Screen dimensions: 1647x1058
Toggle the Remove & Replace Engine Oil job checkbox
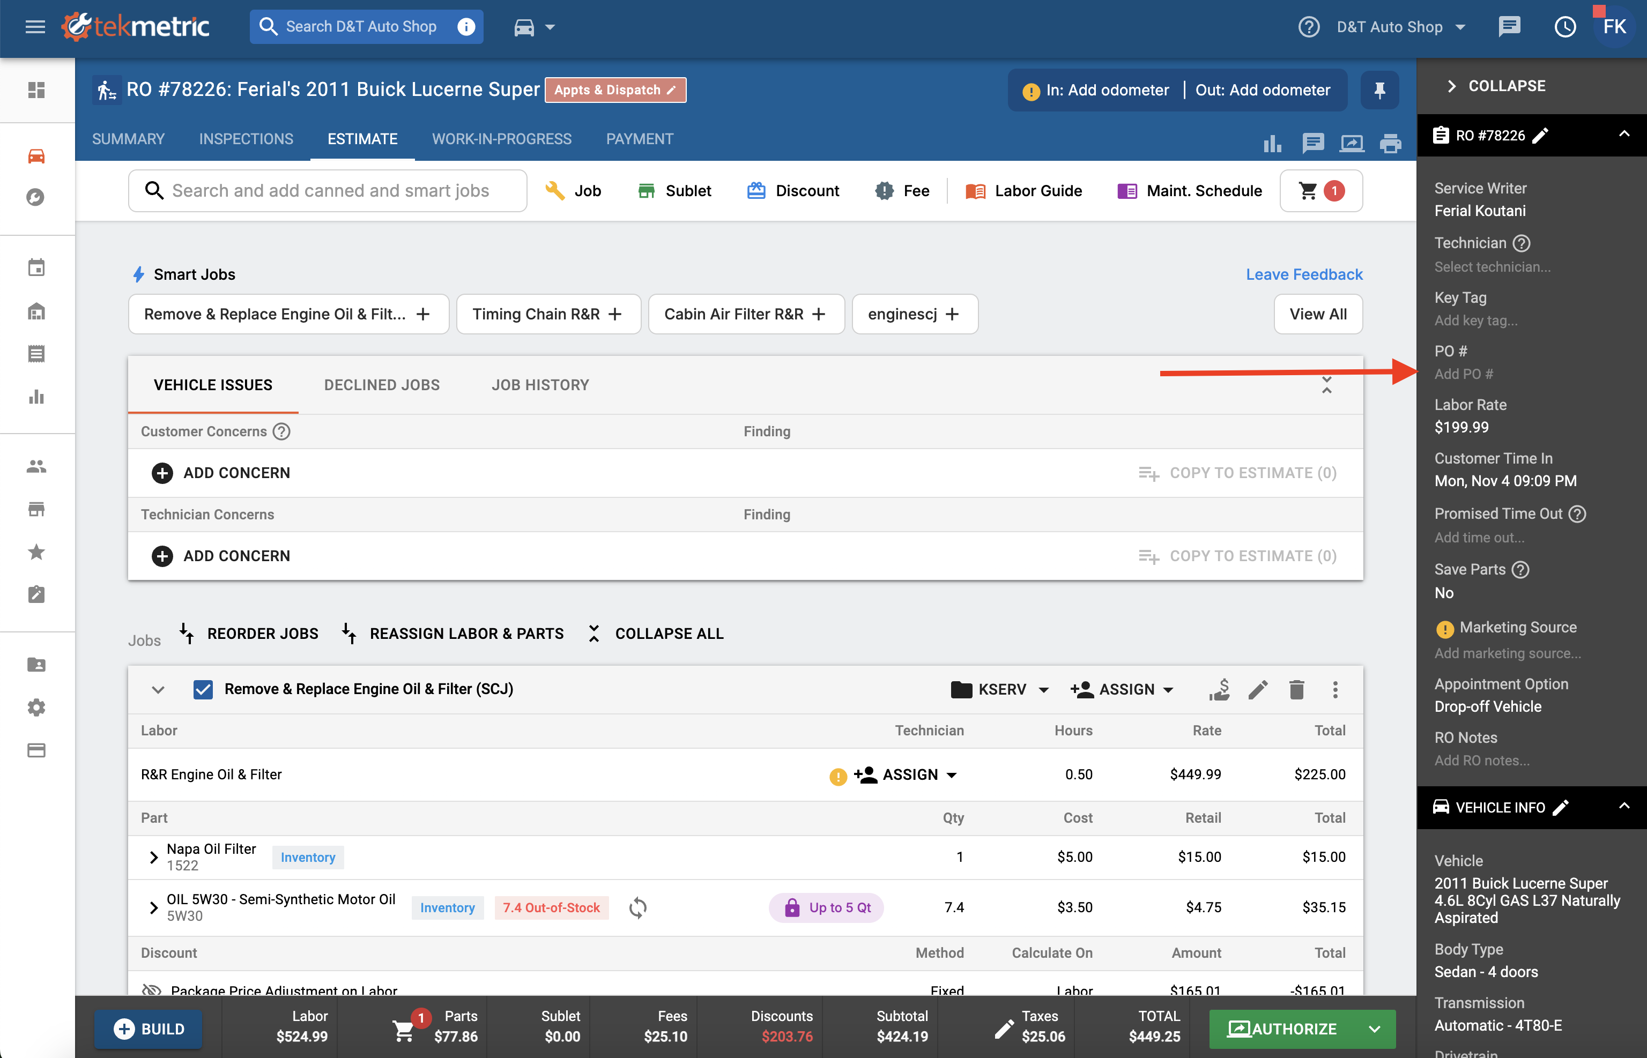point(203,689)
